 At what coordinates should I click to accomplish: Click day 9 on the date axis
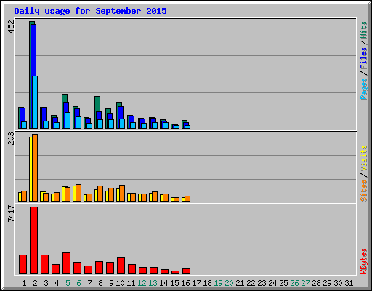point(111,283)
